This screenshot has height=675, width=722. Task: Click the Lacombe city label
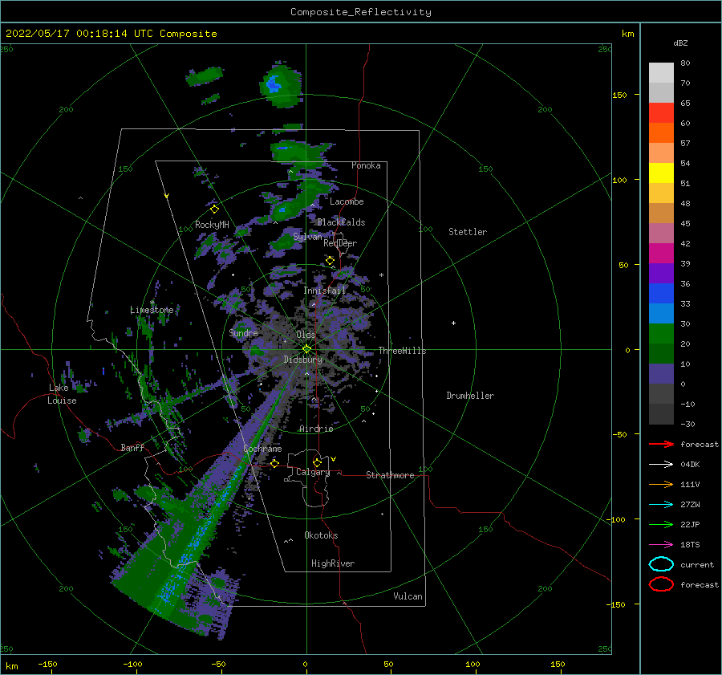[x=347, y=201]
